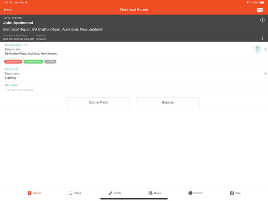The image size is (268, 201).
Task: Tap the red 0/0 Required badge
Action: pos(13,62)
